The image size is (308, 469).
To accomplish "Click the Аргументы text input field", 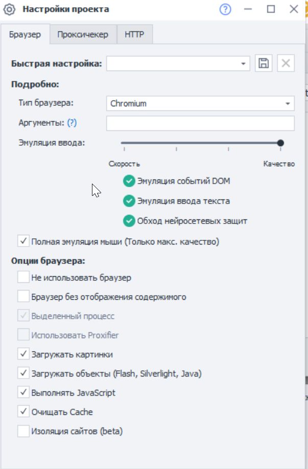I will 200,123.
